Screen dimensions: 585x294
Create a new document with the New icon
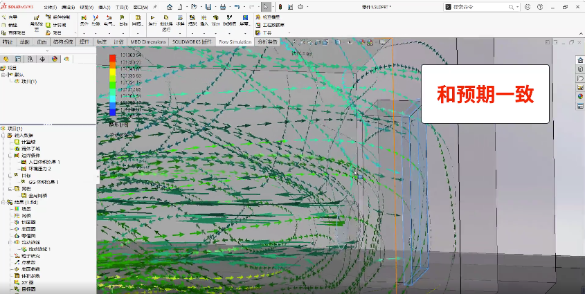[181, 7]
